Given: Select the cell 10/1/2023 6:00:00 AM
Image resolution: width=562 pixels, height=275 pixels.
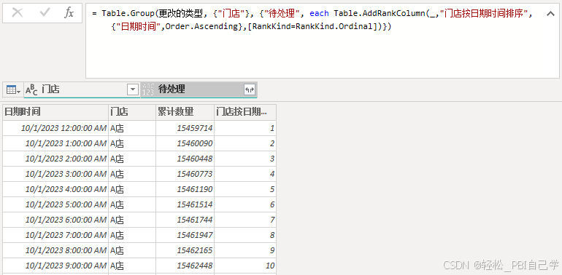Looking at the screenshot, I should [x=55, y=220].
